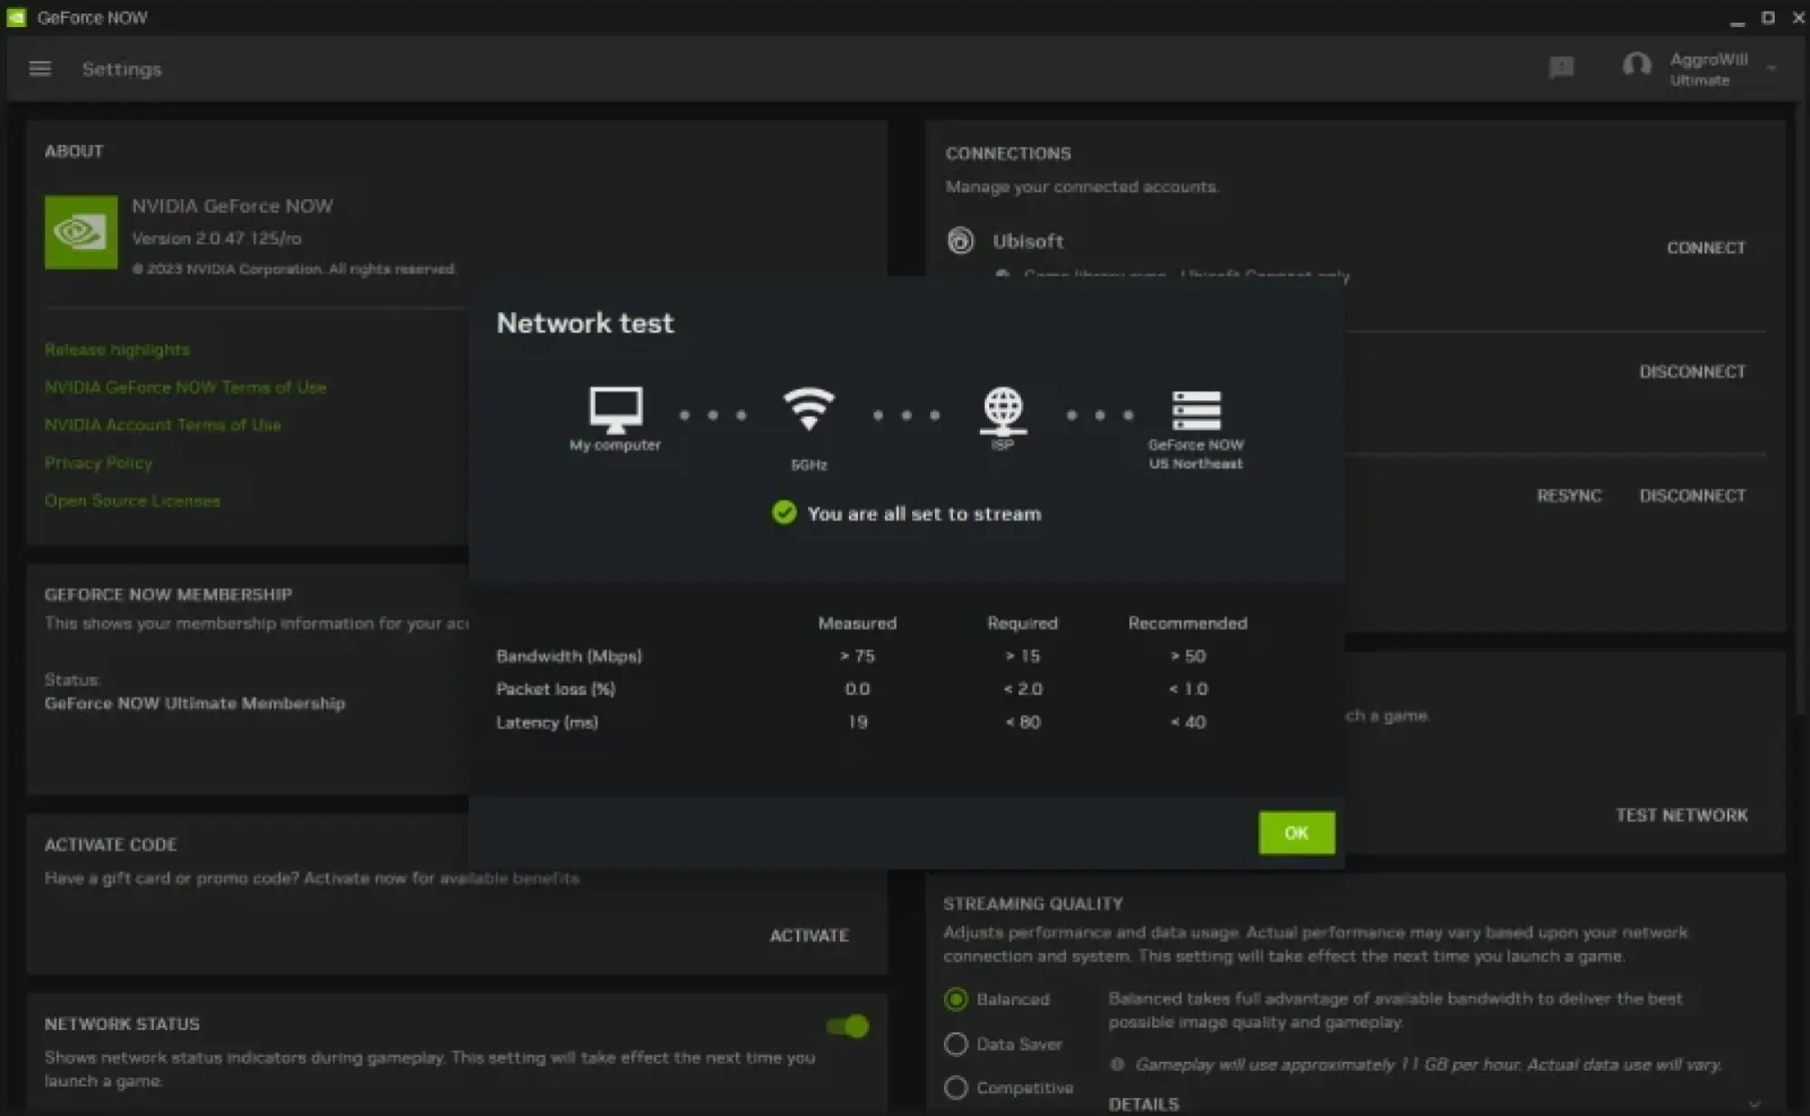
Task: Click the My computer monitor icon
Action: click(615, 410)
